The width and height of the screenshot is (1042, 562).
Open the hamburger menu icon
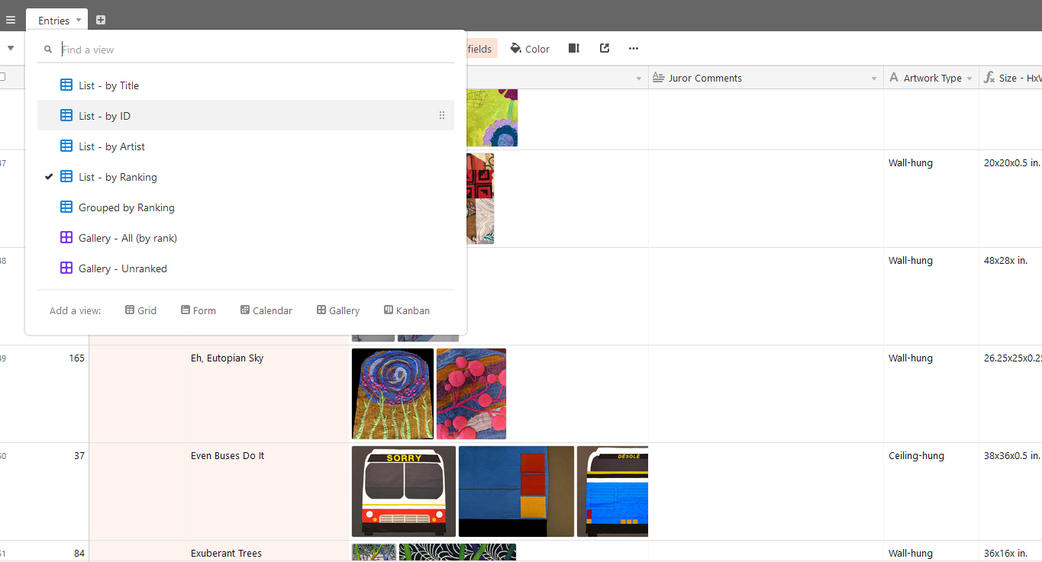tap(11, 20)
